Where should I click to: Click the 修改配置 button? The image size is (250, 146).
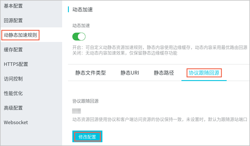(x=88, y=136)
